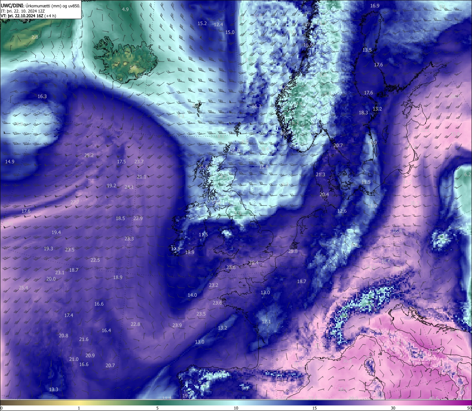Screen dimensions: 472x411
Task: Click the 9.3 value over Spain
Action: 245,388
